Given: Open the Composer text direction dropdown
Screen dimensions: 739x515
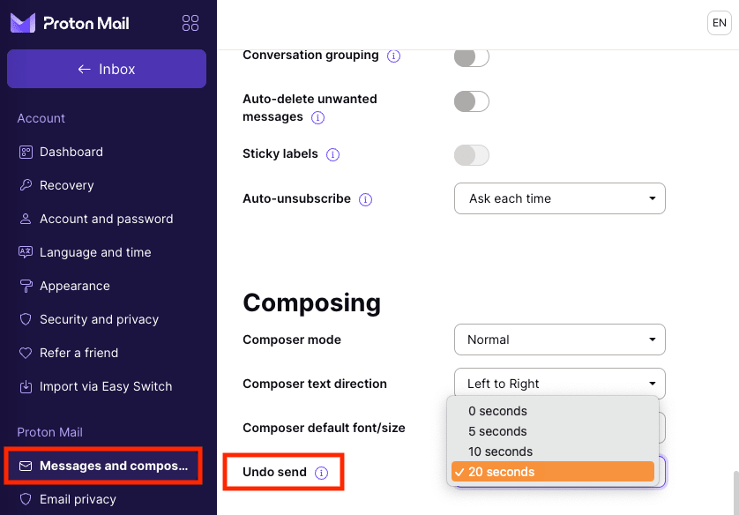Looking at the screenshot, I should tap(559, 384).
